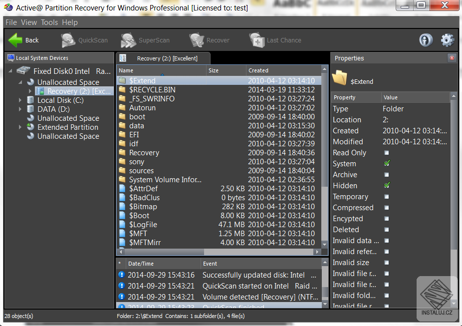The width and height of the screenshot is (462, 326).
Task: Click the $LogFile file icon
Action: click(122, 225)
